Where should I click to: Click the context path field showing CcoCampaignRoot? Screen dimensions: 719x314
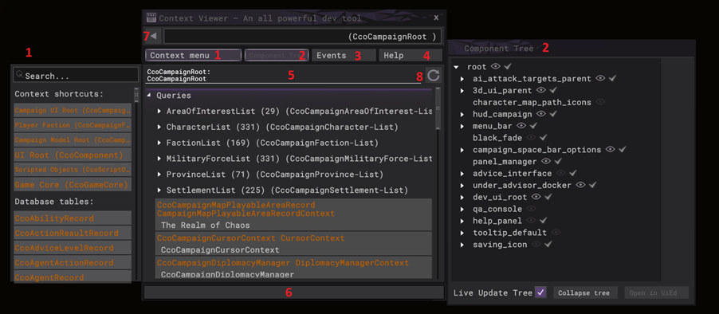click(303, 36)
